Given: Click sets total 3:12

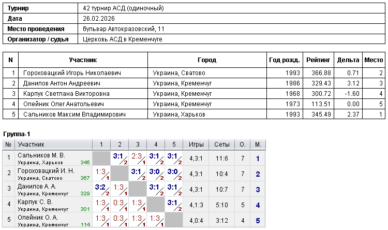Looking at the screenshot, I should pos(222,221).
